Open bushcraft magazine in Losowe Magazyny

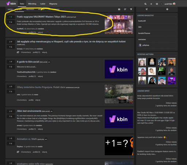142,21
